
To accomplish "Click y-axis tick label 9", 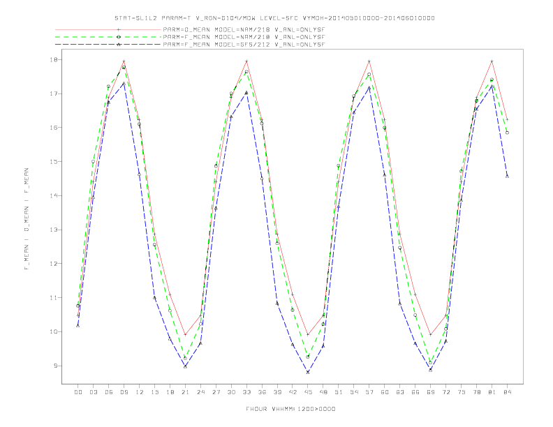I will (56, 366).
